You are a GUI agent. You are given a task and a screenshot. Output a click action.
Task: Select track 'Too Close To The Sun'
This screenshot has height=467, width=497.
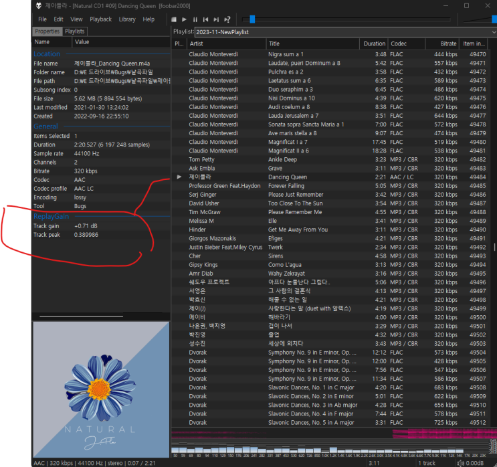point(330,203)
